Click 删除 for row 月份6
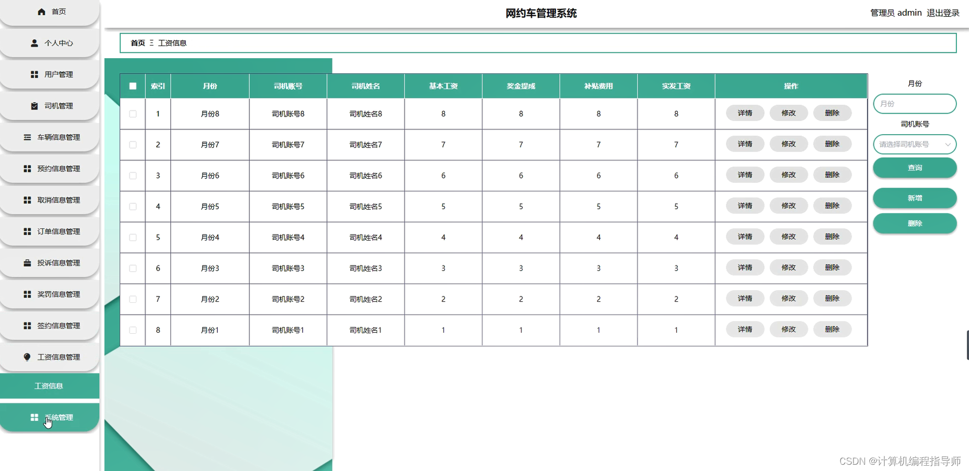 coord(832,175)
